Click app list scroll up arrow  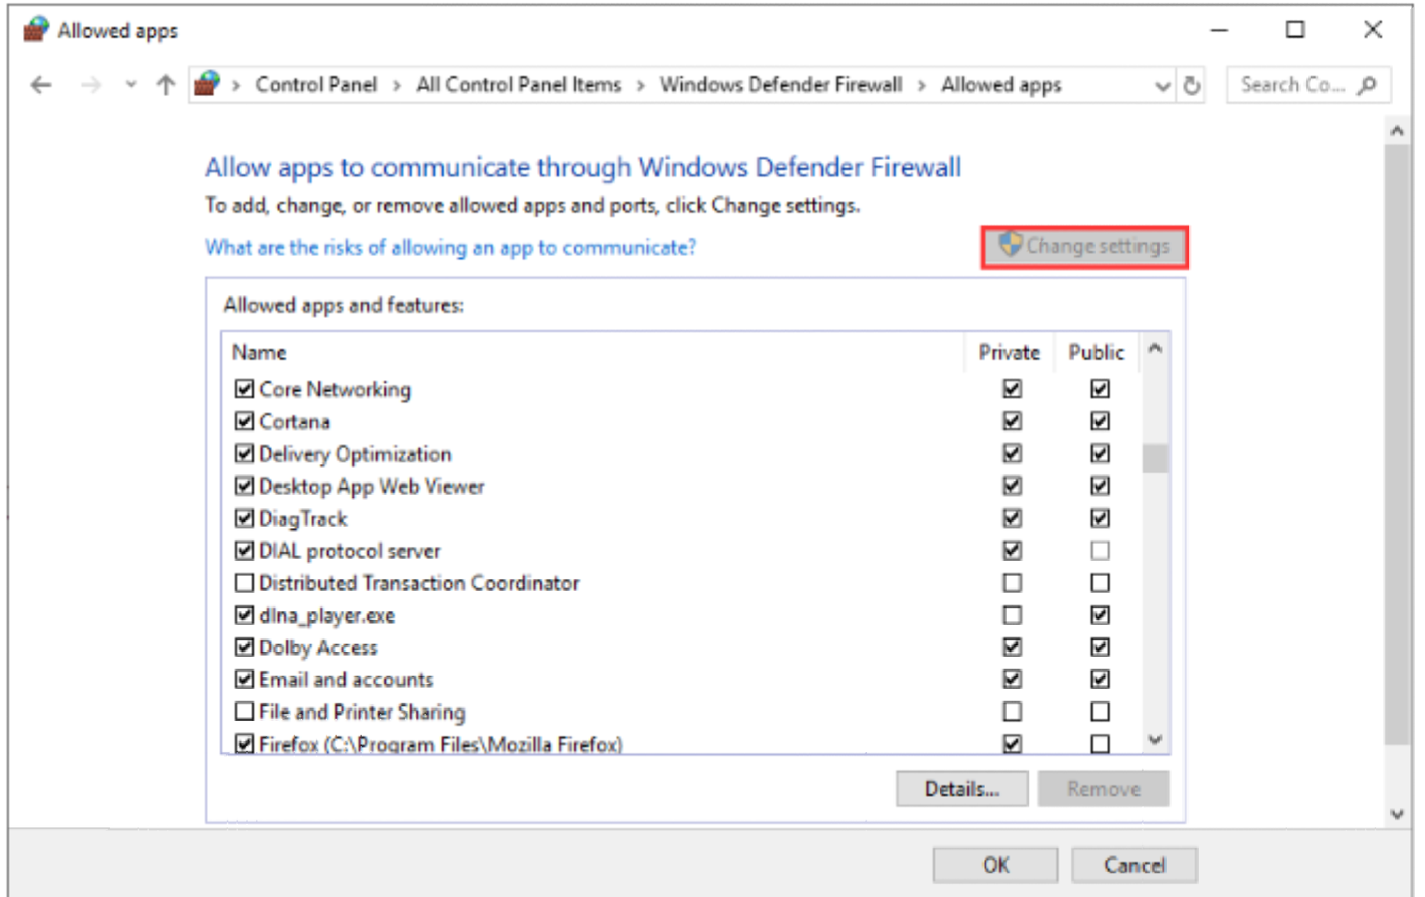point(1156,348)
